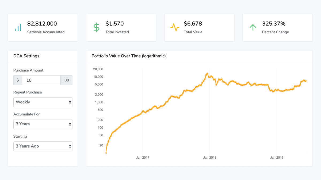The image size is (321, 180).
Task: Click the yellow pulse Total Value icon
Action: pos(175,27)
